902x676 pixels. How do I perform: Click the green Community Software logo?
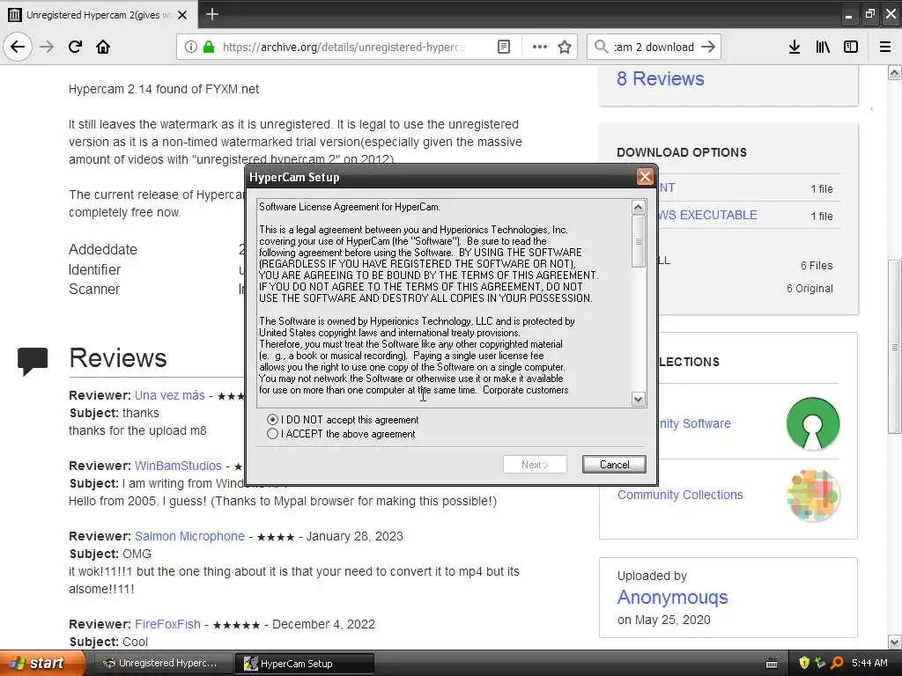(813, 423)
